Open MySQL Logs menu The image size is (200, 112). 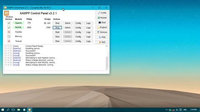click(x=88, y=28)
